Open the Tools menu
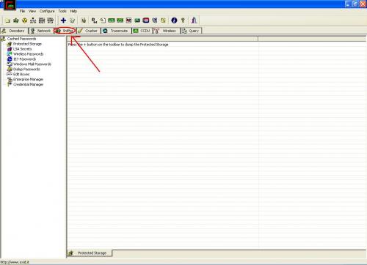Image resolution: width=367 pixels, height=265 pixels. click(x=62, y=11)
